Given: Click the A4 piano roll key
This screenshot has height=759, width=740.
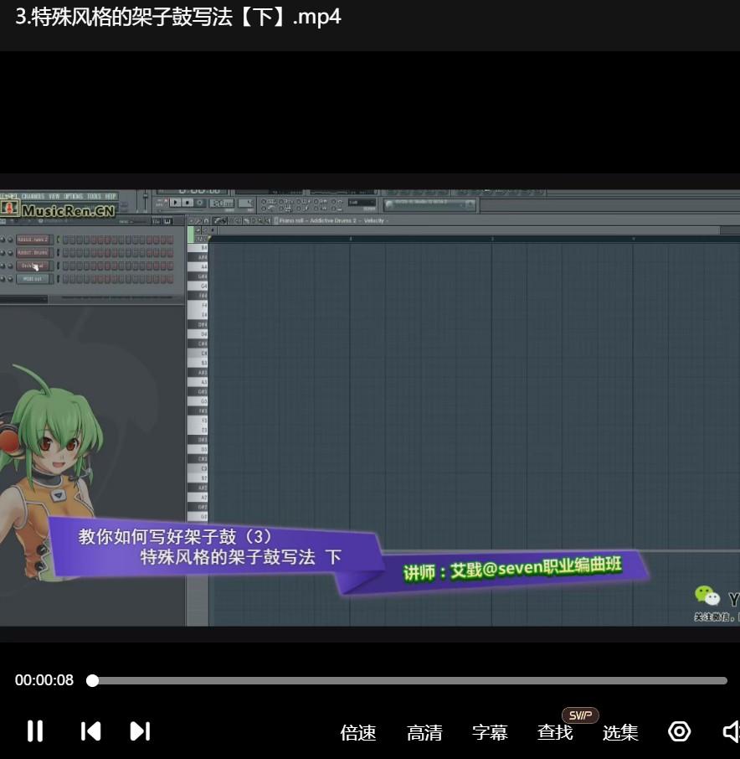Looking at the screenshot, I should 198,266.
